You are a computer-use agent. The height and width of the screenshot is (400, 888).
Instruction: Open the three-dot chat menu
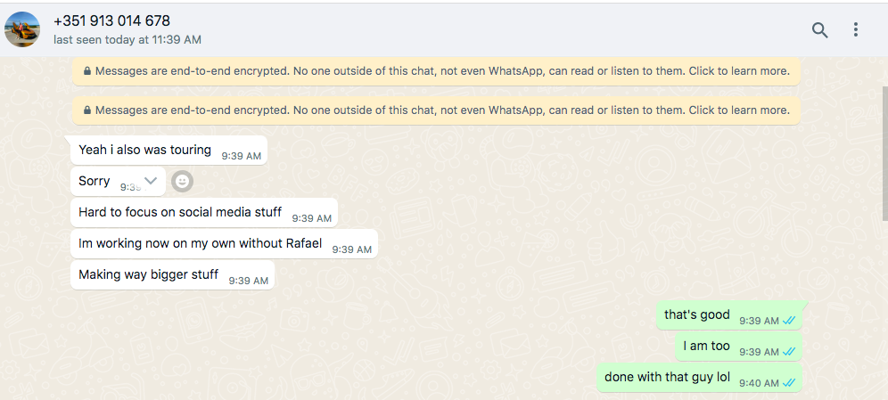pos(856,30)
